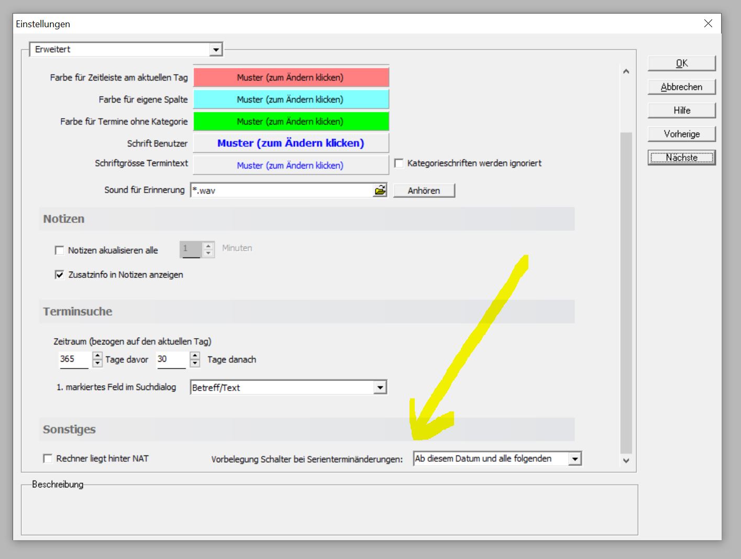Click the folder browse icon for sound file
Screen dimensions: 741x559
[380, 191]
